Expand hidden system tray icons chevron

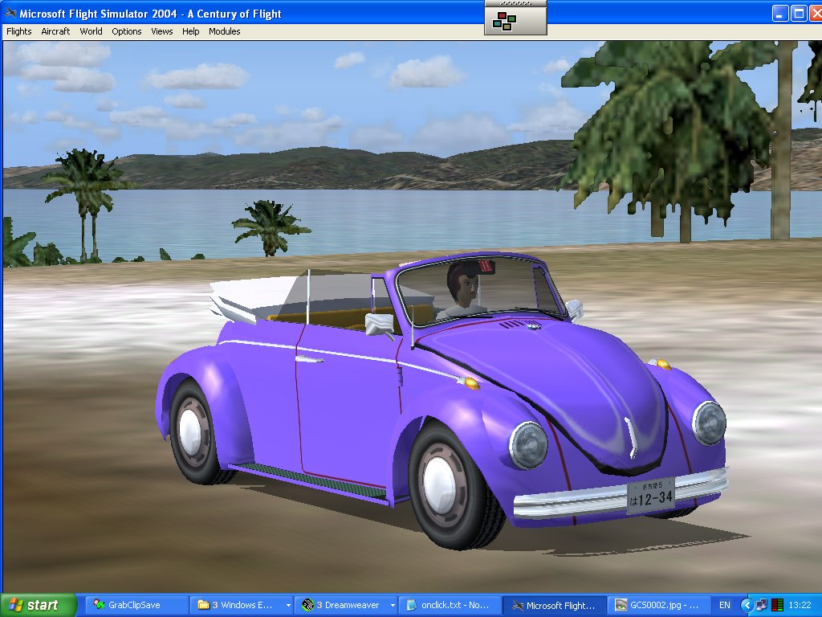click(x=747, y=606)
